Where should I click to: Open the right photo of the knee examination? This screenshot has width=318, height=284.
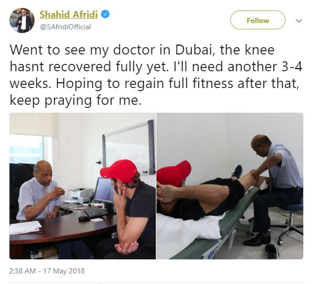click(x=230, y=186)
